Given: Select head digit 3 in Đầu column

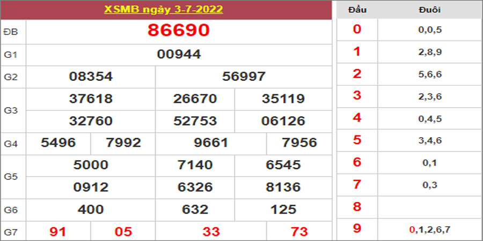Looking at the screenshot, I should [x=357, y=96].
